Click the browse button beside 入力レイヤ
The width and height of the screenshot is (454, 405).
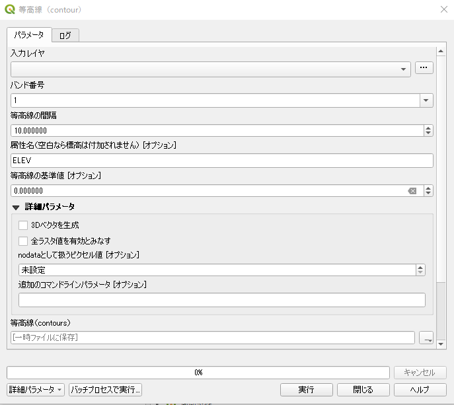point(424,67)
